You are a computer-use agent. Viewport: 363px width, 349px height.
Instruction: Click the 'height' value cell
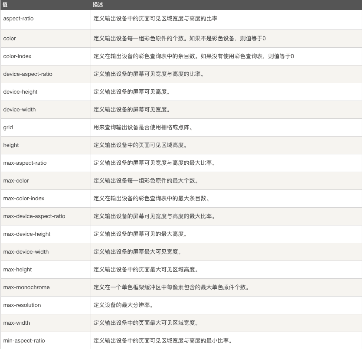[46, 145]
